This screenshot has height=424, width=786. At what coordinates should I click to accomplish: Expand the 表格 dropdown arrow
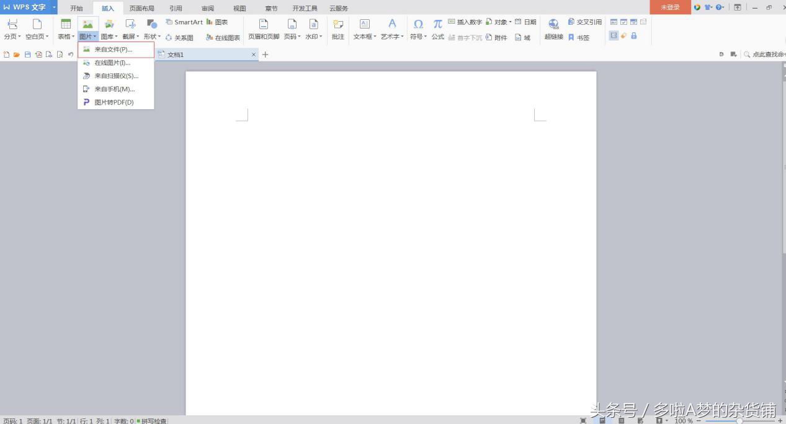[x=73, y=37]
